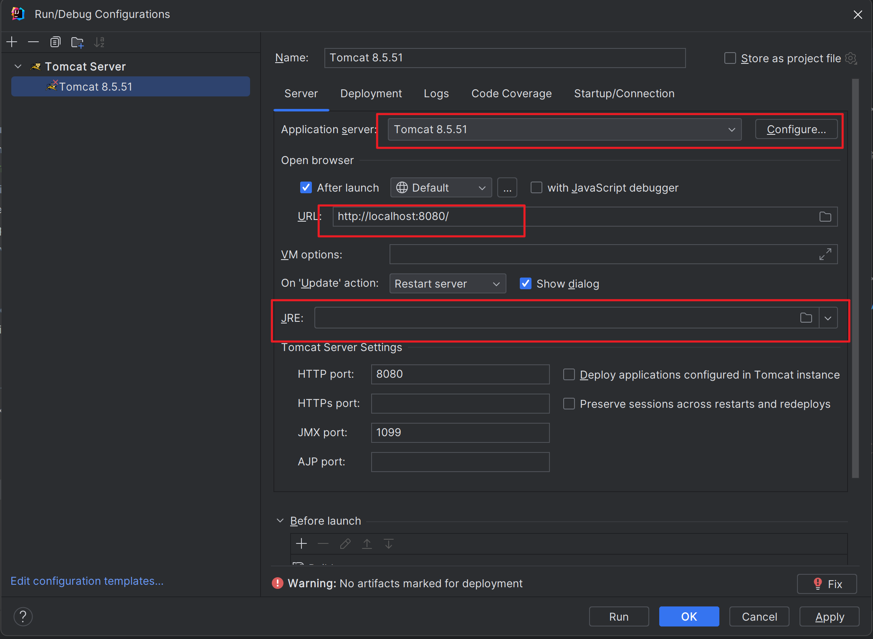Click the Apply button
Viewport: 873px width, 639px height.
pos(829,616)
